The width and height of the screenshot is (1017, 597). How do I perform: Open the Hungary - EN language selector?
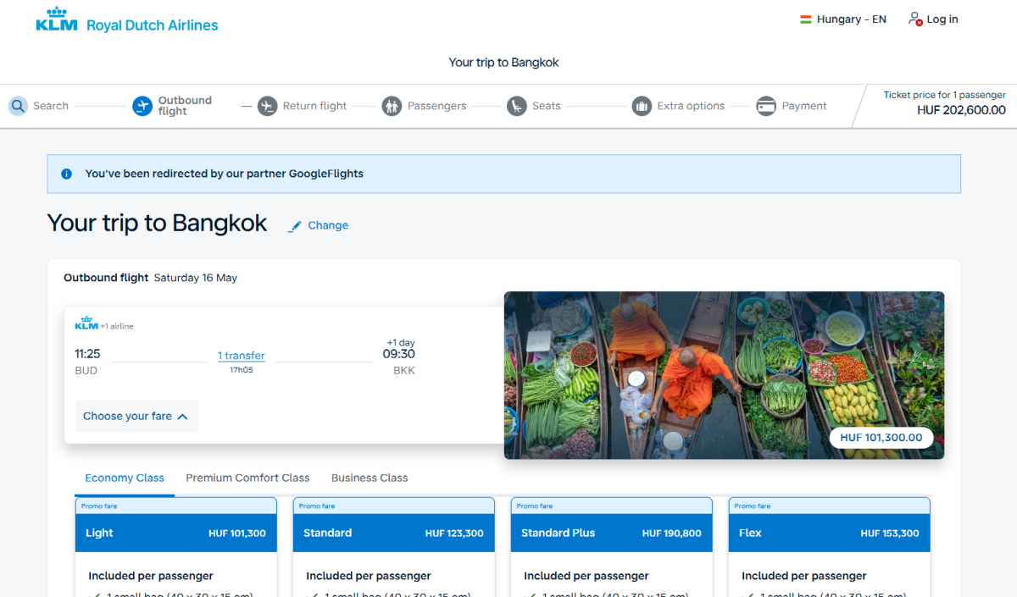pyautogui.click(x=843, y=19)
